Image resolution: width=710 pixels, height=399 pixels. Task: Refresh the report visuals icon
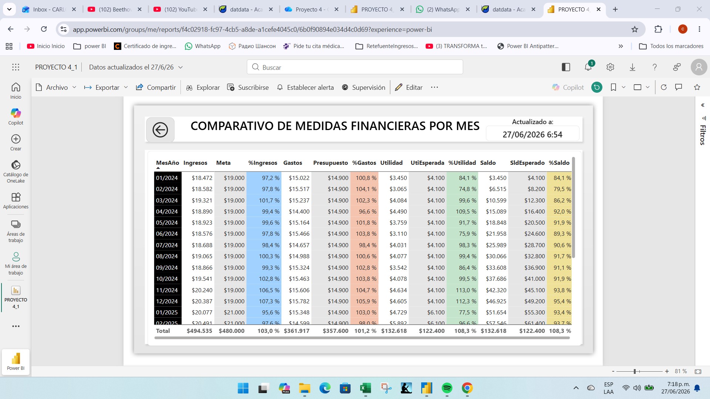pyautogui.click(x=664, y=87)
